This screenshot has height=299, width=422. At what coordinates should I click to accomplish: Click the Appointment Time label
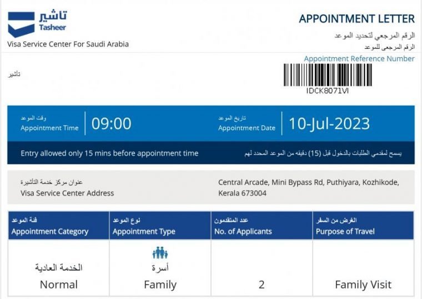[x=49, y=128]
